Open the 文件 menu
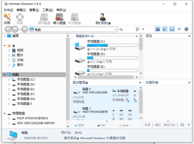The height and width of the screenshot is (144, 194). [x=8, y=10]
